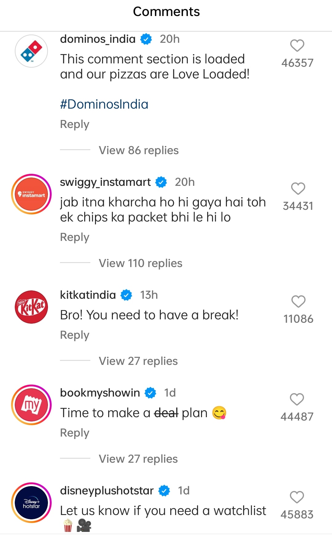Open Swiggy Instamart profile avatar
The height and width of the screenshot is (539, 332).
[x=31, y=194]
